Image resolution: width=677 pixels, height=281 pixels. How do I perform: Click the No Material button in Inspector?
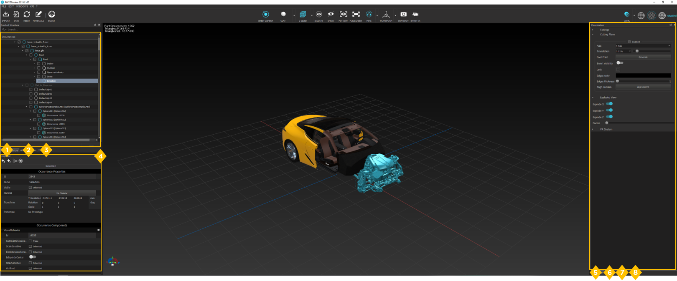62,193
